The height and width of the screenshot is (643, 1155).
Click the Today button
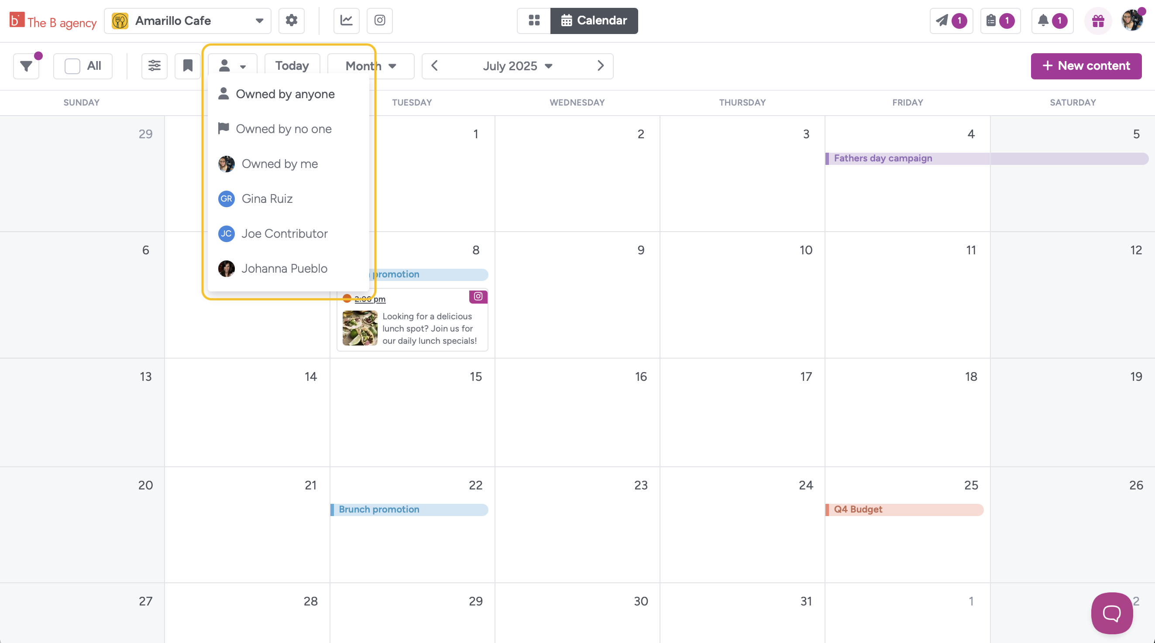click(x=292, y=66)
